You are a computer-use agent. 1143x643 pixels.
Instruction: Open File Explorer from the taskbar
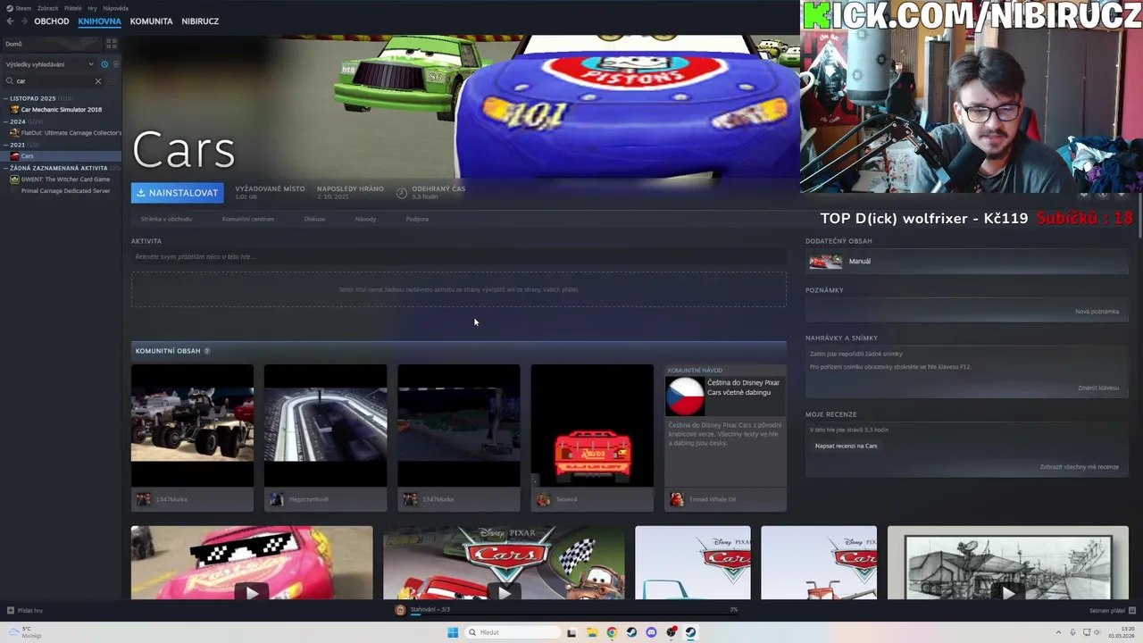pos(591,632)
